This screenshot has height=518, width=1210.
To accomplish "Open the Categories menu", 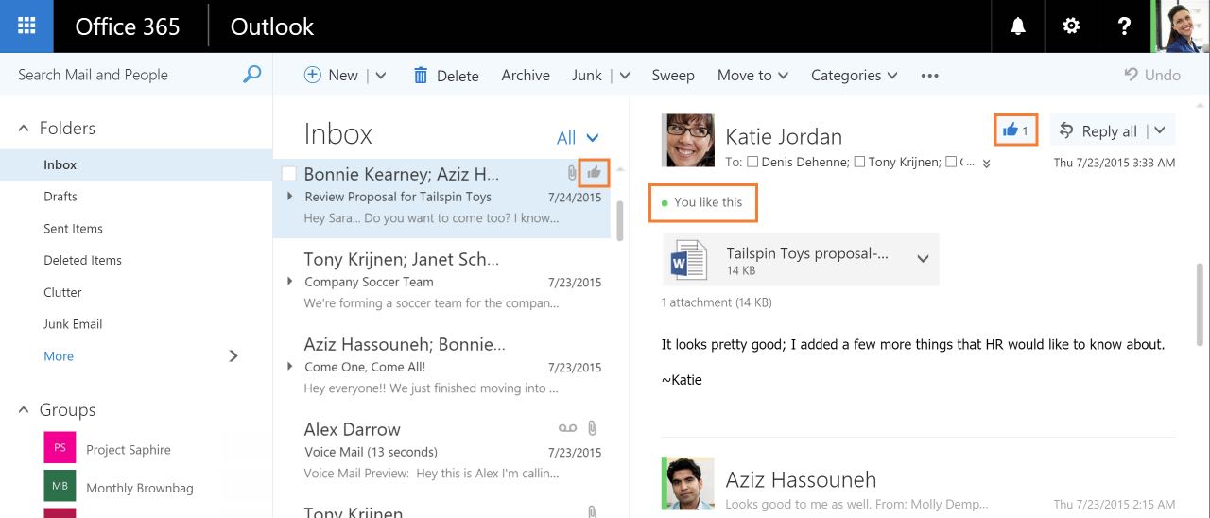I will pos(855,76).
